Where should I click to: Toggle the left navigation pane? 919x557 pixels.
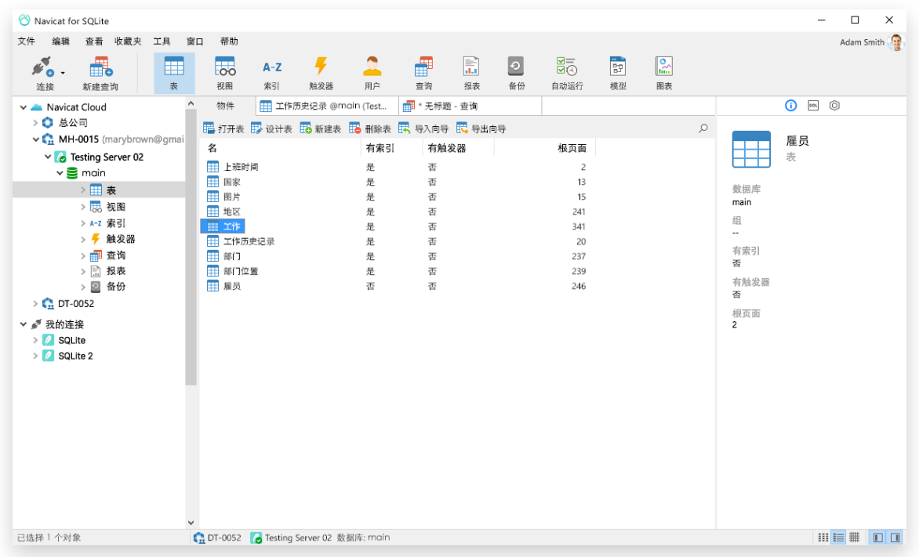click(x=878, y=537)
